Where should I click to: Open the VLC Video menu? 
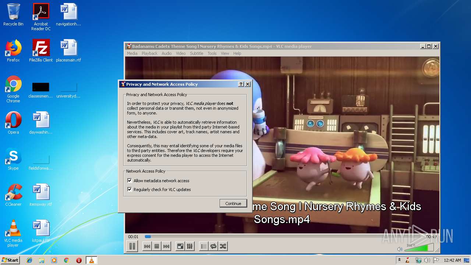pos(181,53)
